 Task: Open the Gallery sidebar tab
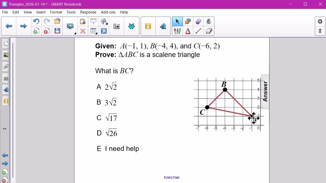pyautogui.click(x=6, y=55)
